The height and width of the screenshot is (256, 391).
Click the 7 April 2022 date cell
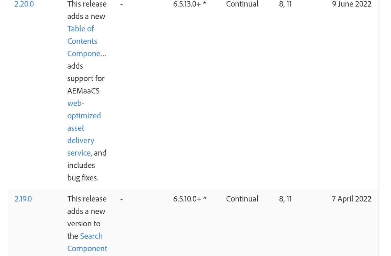[352, 199]
